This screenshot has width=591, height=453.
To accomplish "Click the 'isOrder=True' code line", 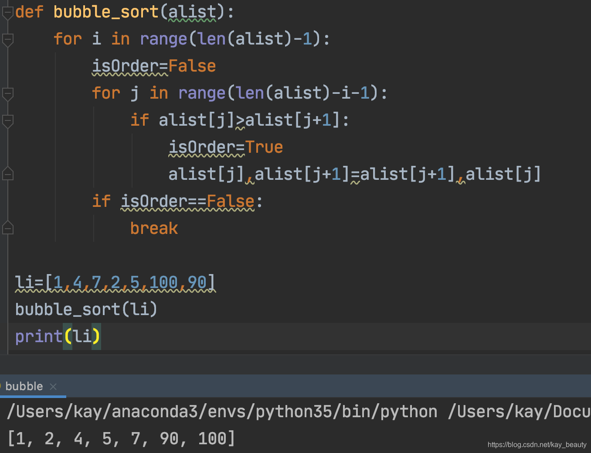I will (x=226, y=148).
